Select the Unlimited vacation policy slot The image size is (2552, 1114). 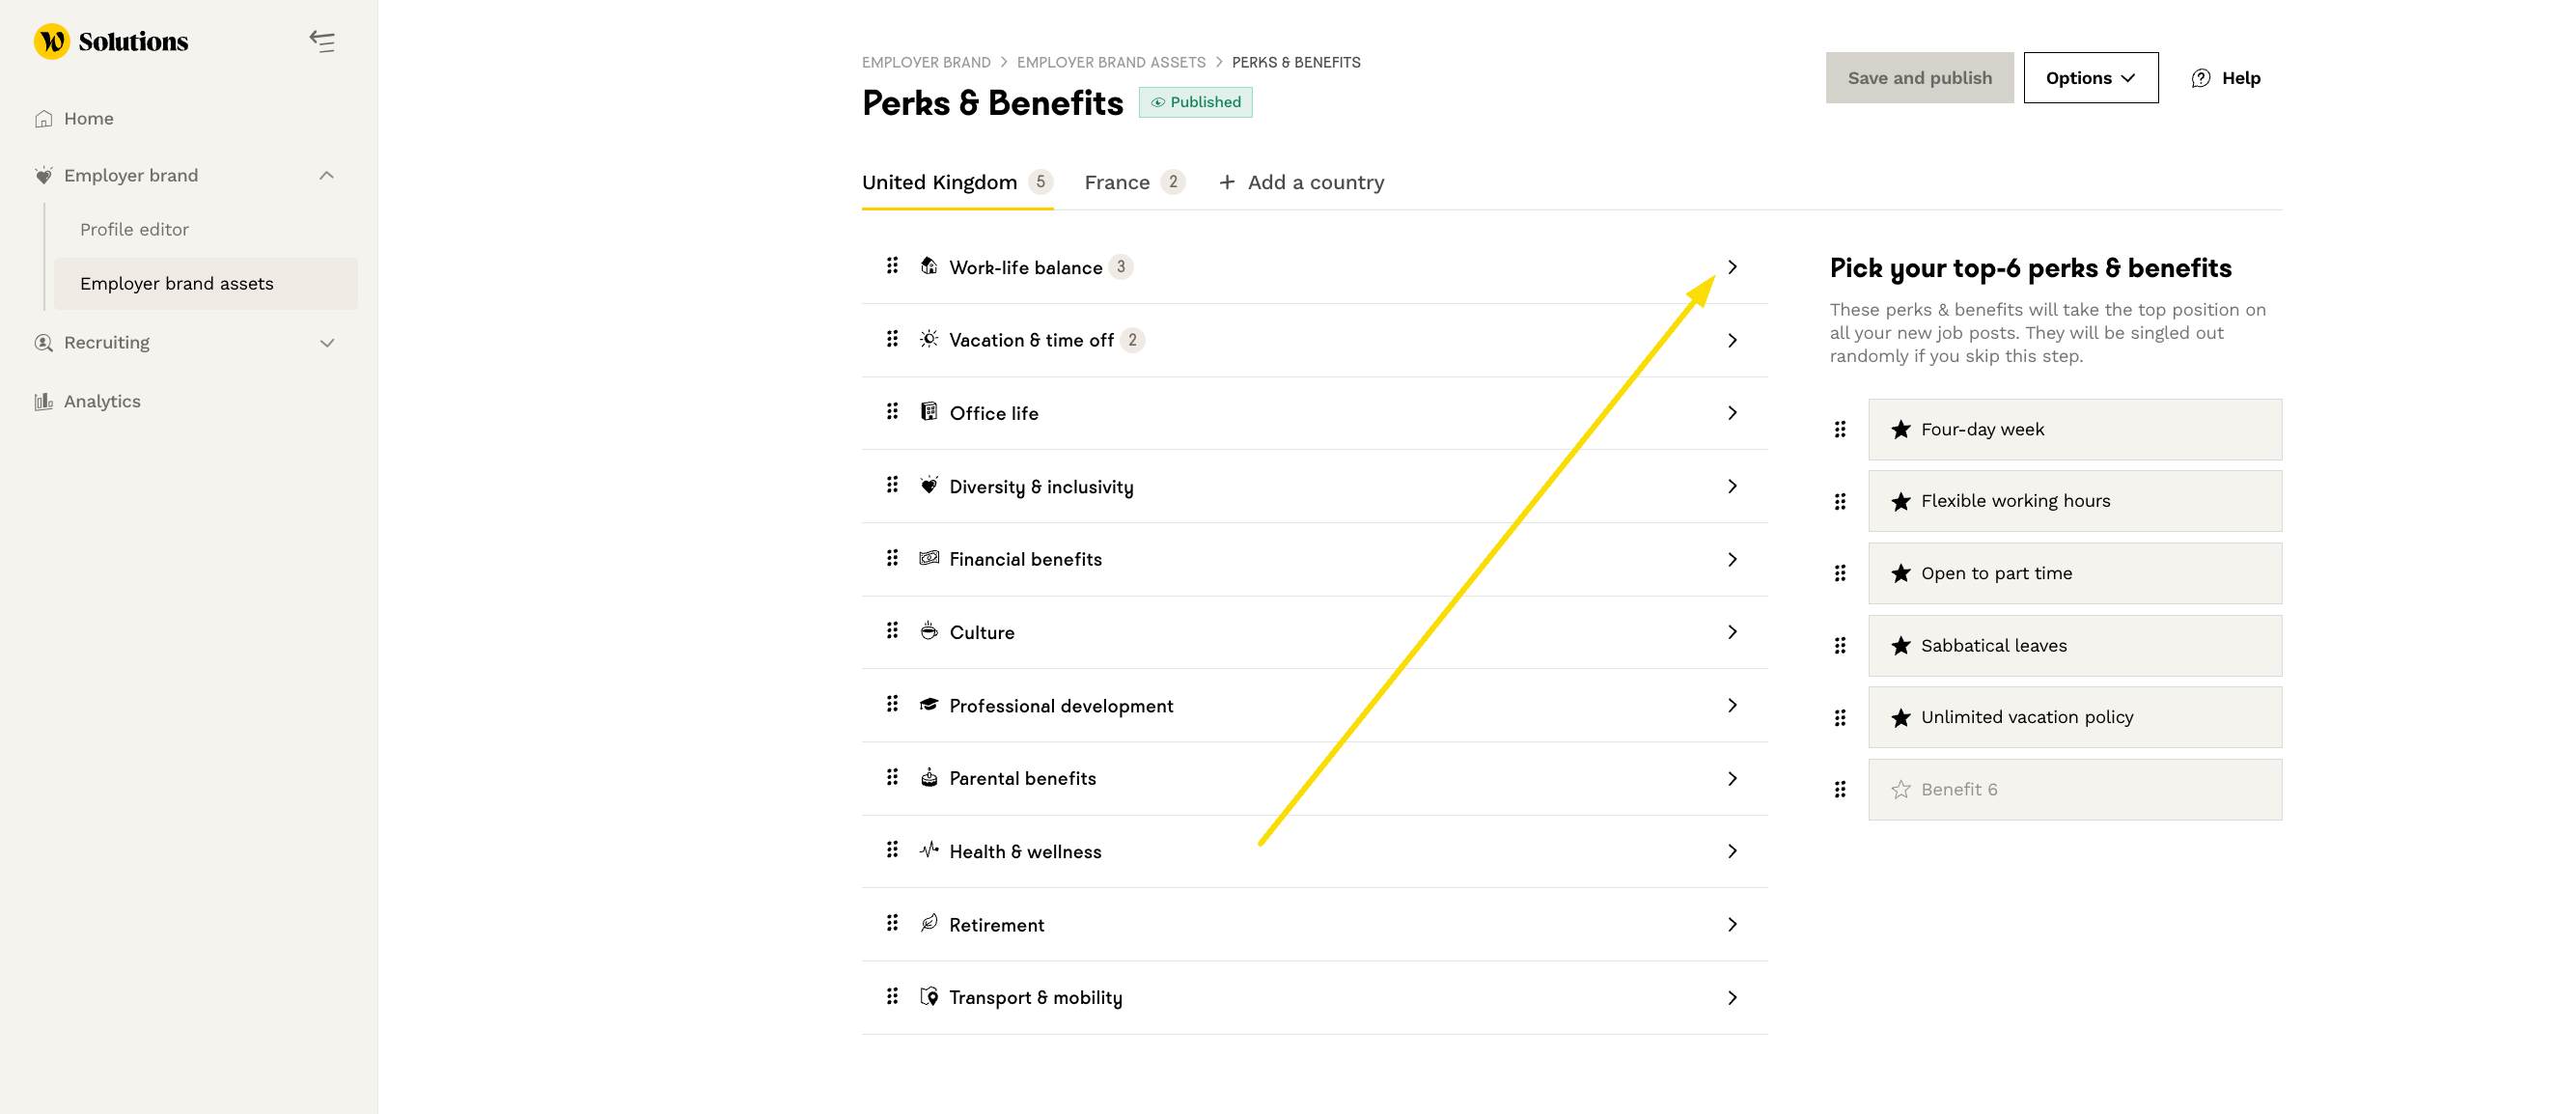click(x=2074, y=717)
